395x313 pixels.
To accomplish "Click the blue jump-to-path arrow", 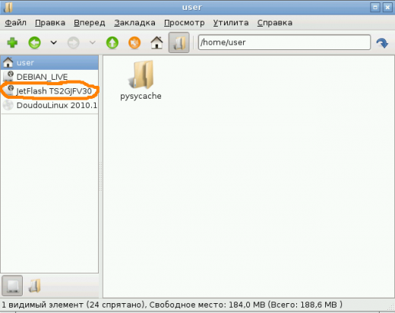I will pyautogui.click(x=382, y=43).
